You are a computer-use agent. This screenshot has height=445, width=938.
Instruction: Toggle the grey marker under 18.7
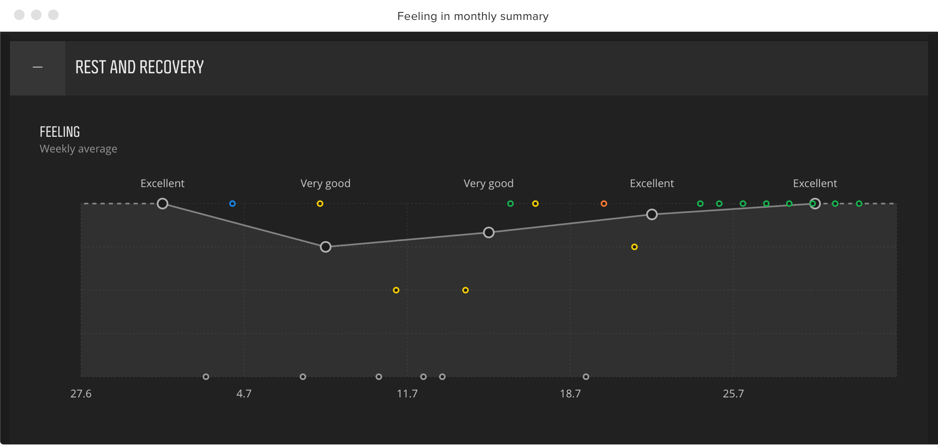[586, 377]
